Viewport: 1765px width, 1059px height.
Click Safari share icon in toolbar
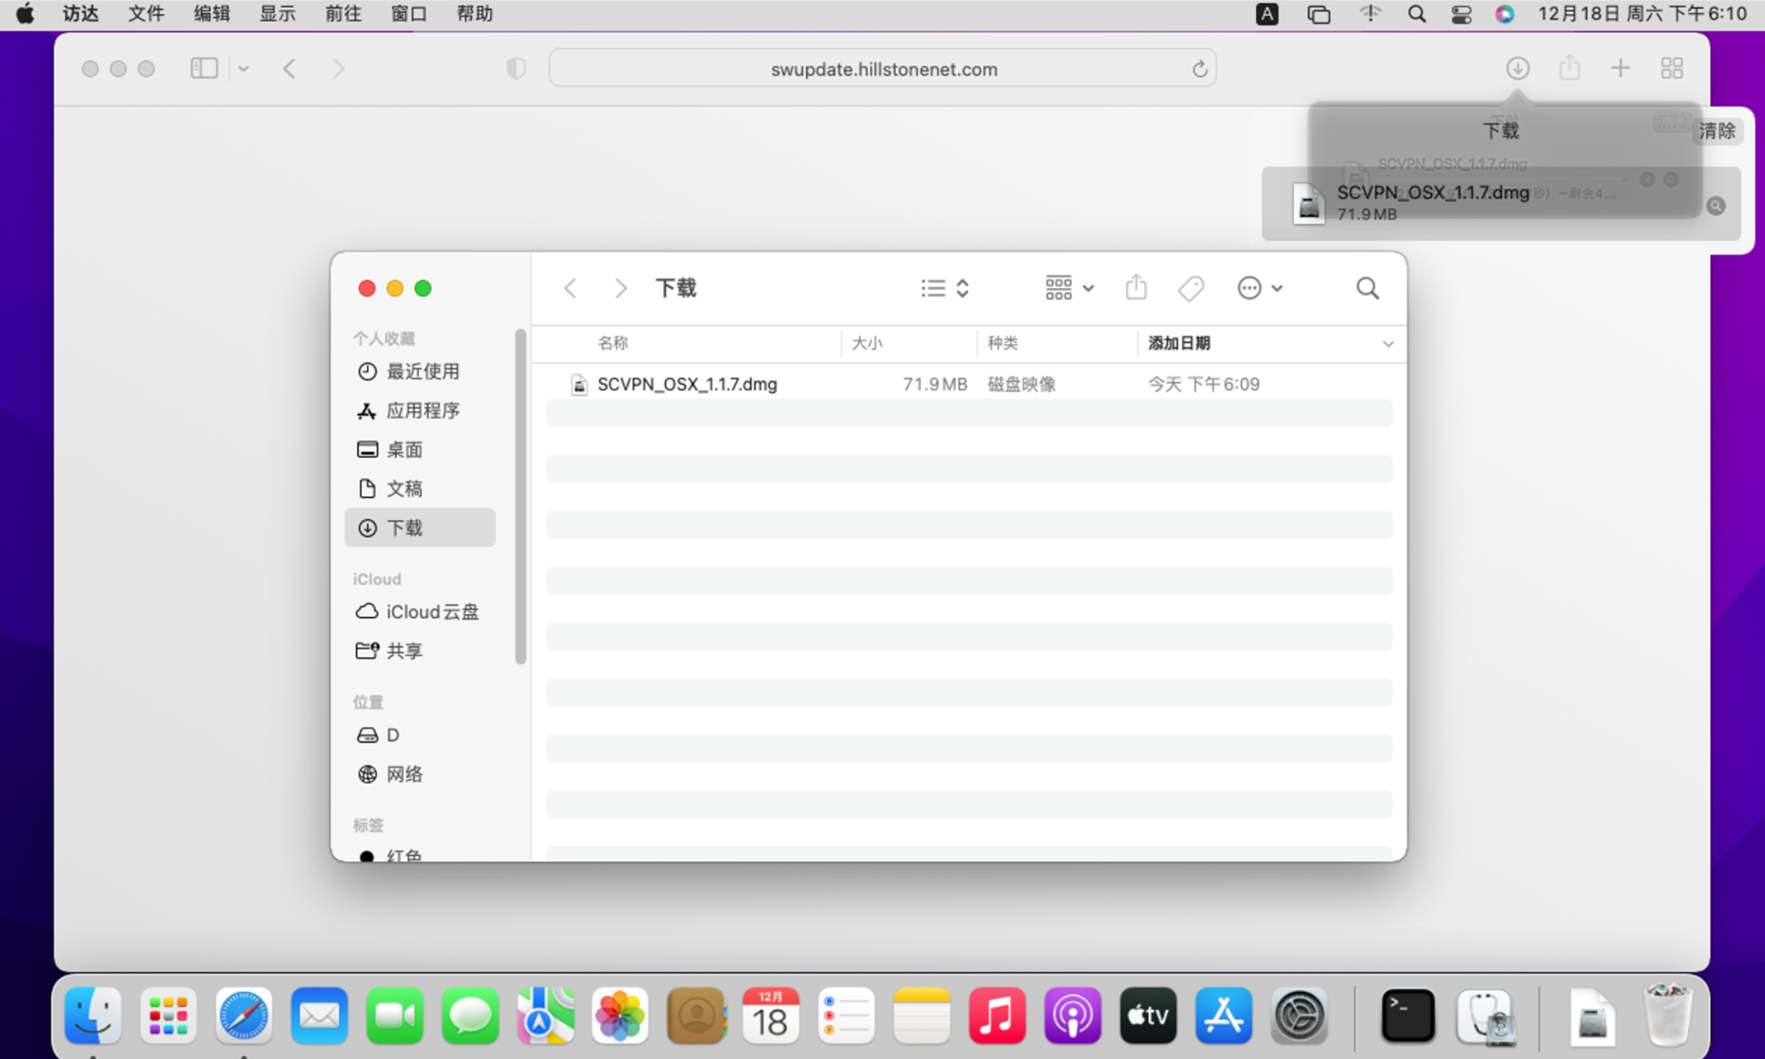click(1569, 68)
